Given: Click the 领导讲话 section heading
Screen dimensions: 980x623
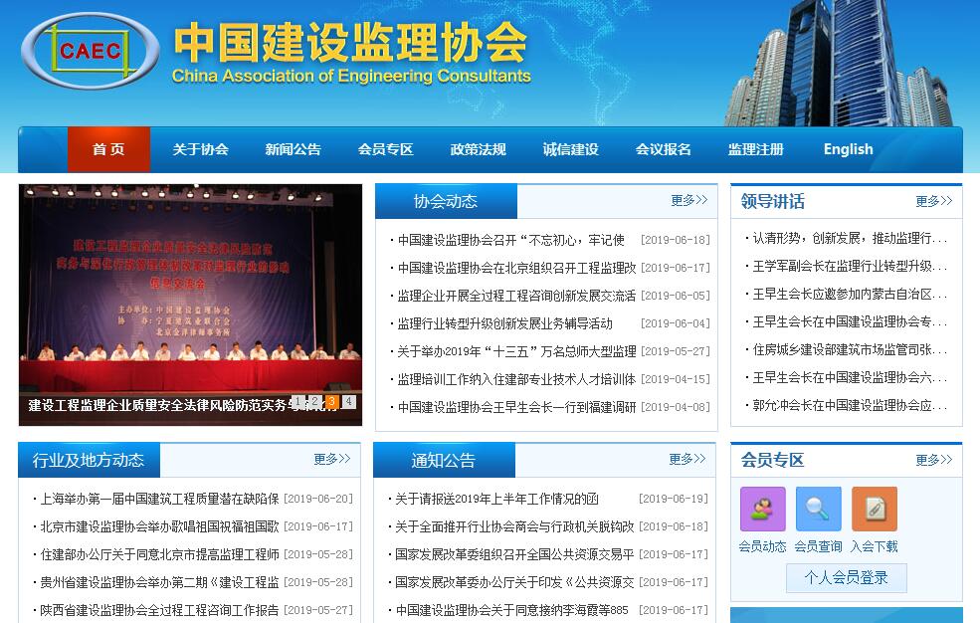Looking at the screenshot, I should pyautogui.click(x=772, y=201).
